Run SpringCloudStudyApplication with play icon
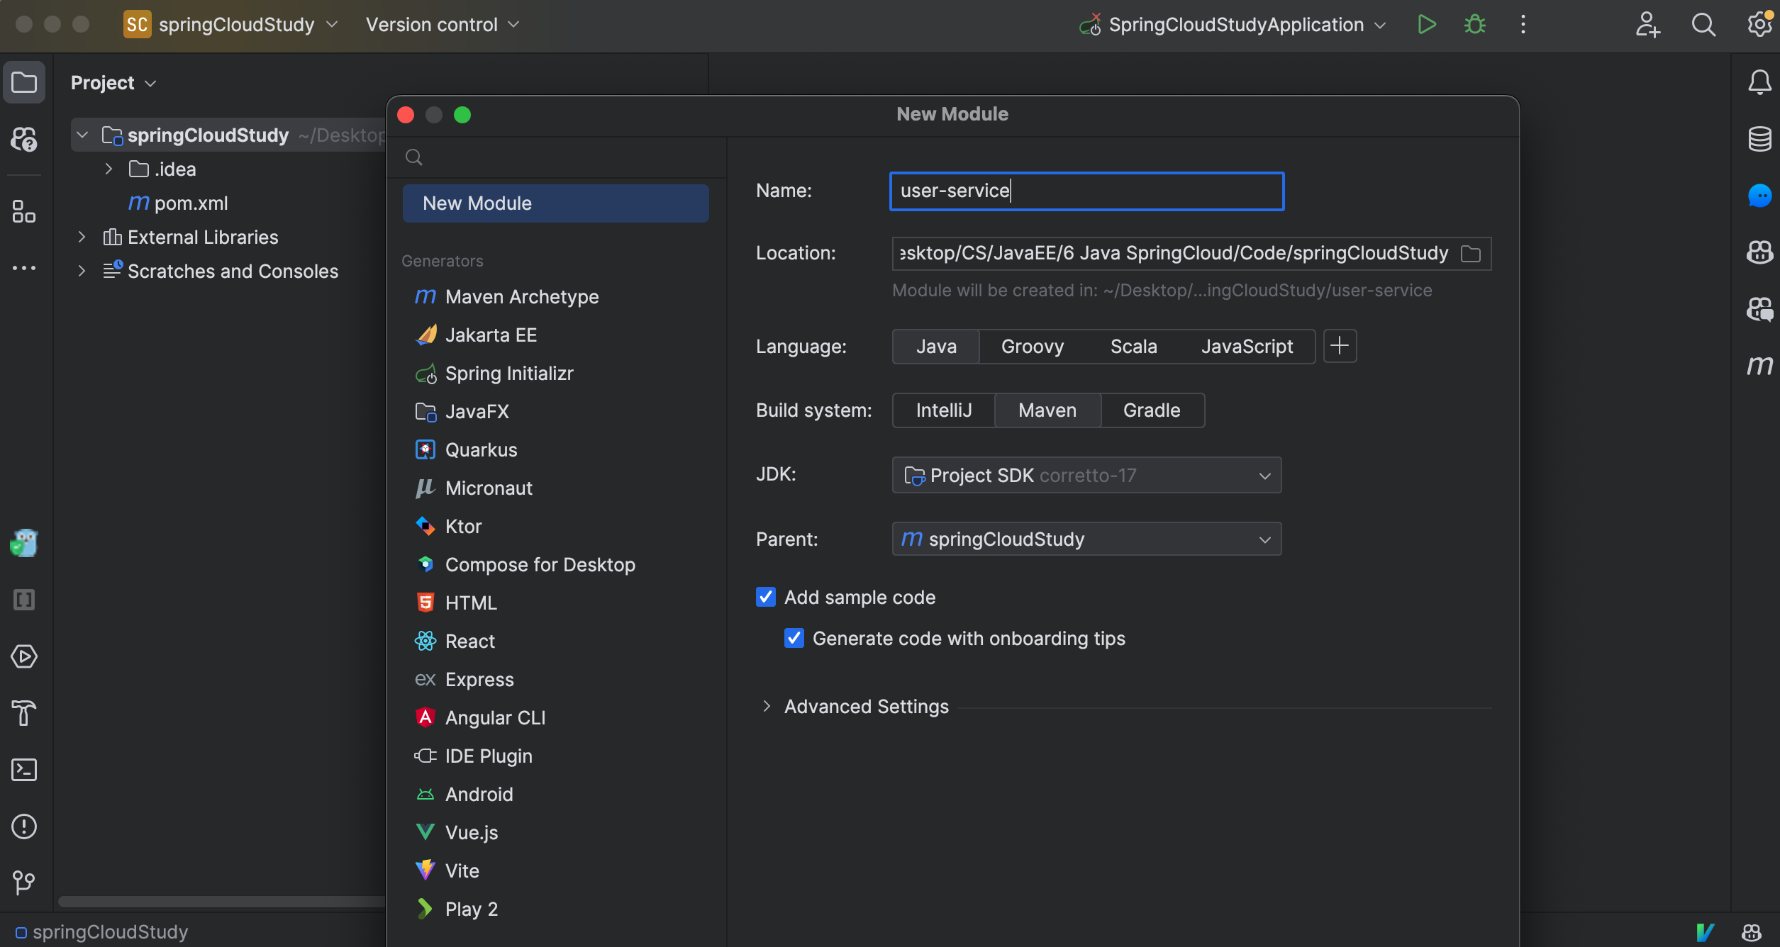Viewport: 1780px width, 947px height. tap(1427, 25)
